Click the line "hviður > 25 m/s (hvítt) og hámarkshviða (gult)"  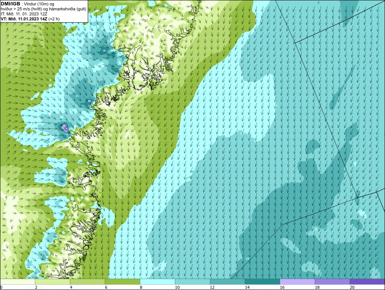click(x=44, y=9)
